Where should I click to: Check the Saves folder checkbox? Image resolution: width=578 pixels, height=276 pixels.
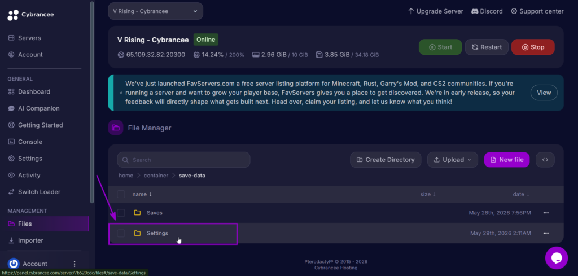pyautogui.click(x=121, y=213)
